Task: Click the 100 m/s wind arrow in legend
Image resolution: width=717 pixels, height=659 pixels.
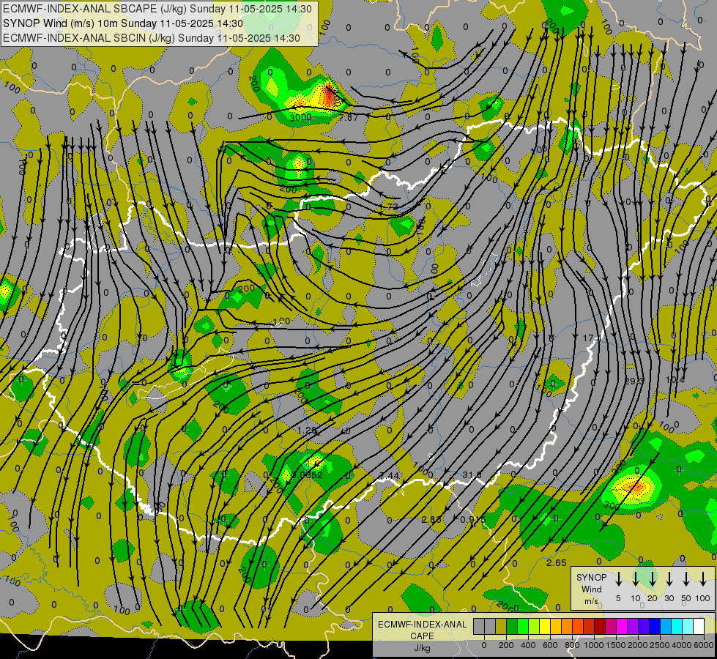Action: click(x=703, y=579)
